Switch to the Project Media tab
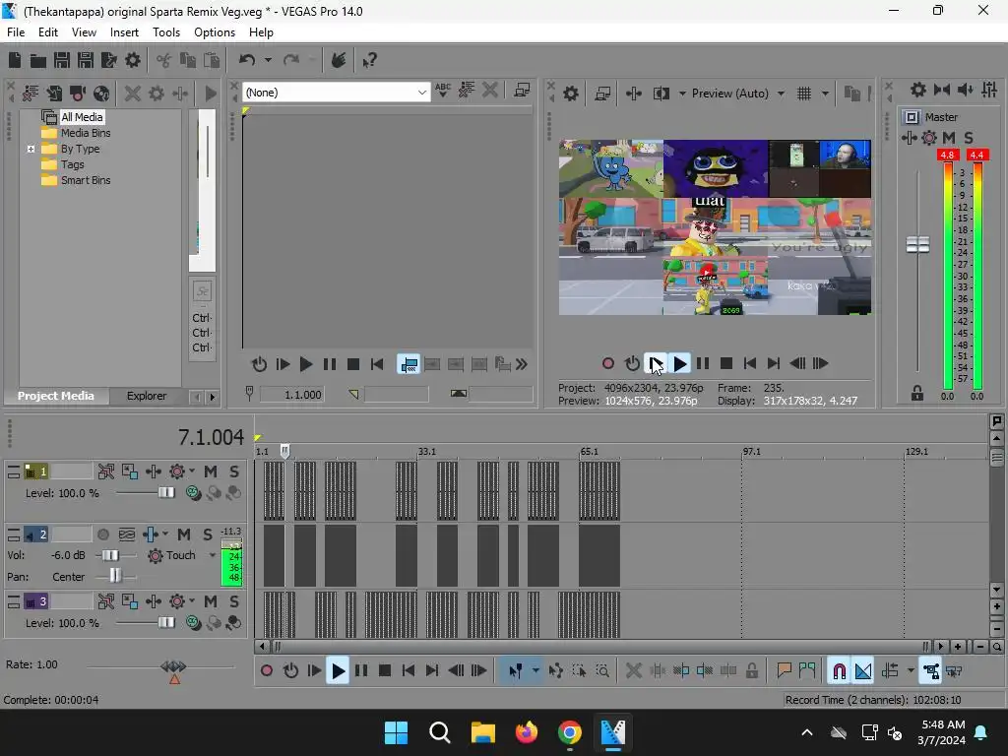This screenshot has width=1008, height=756. (56, 396)
